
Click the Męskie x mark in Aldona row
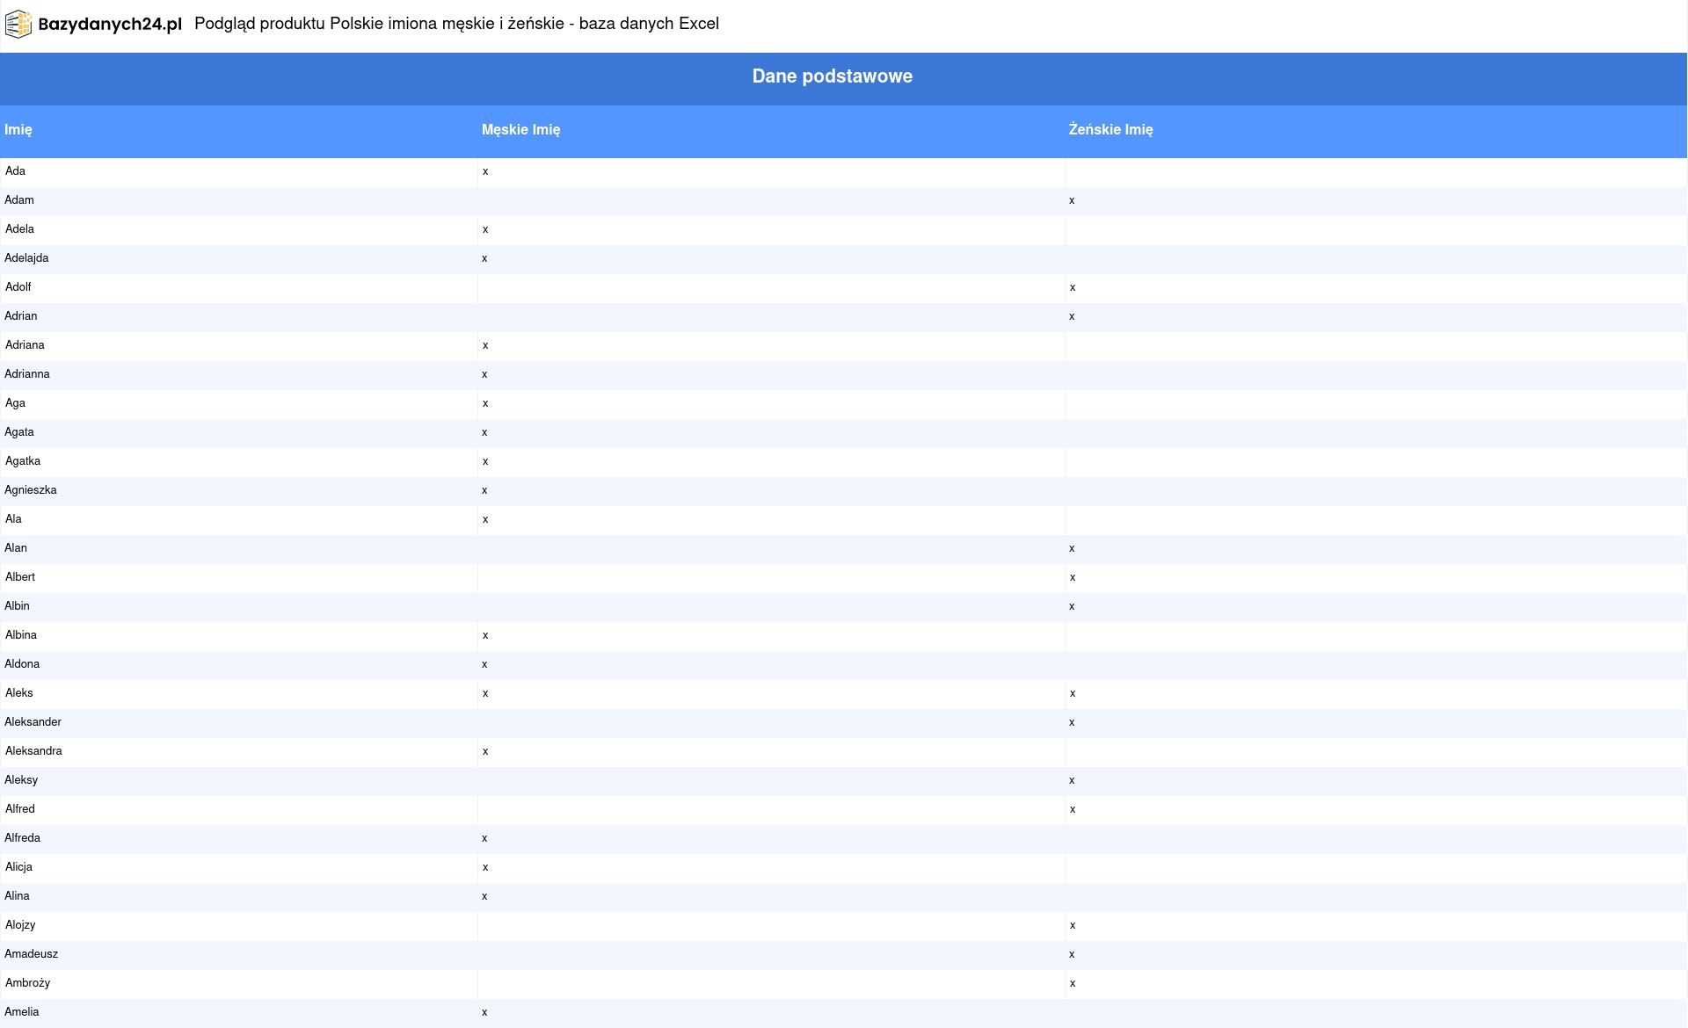click(x=484, y=665)
